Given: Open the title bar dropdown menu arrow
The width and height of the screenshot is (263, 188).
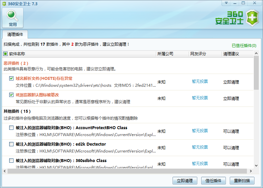Looking at the screenshot, I should tap(226, 3).
